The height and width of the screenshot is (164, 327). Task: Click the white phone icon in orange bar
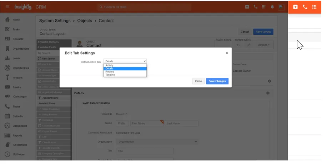coord(305,7)
